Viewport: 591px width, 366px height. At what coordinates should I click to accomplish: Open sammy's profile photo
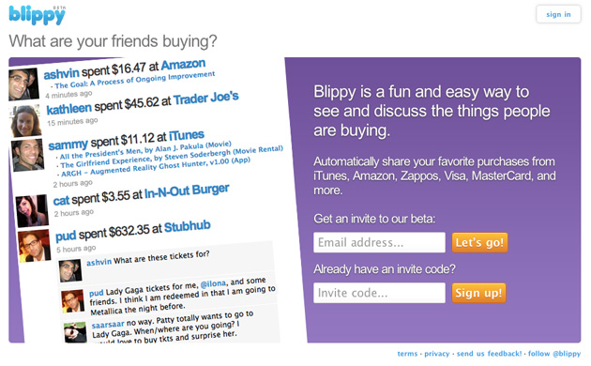coord(27,155)
